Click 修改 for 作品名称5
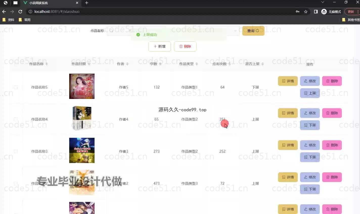The height and width of the screenshot is (214, 360). [310, 81]
